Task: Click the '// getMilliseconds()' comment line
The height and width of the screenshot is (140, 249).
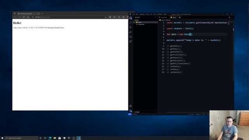Action: (x=178, y=63)
